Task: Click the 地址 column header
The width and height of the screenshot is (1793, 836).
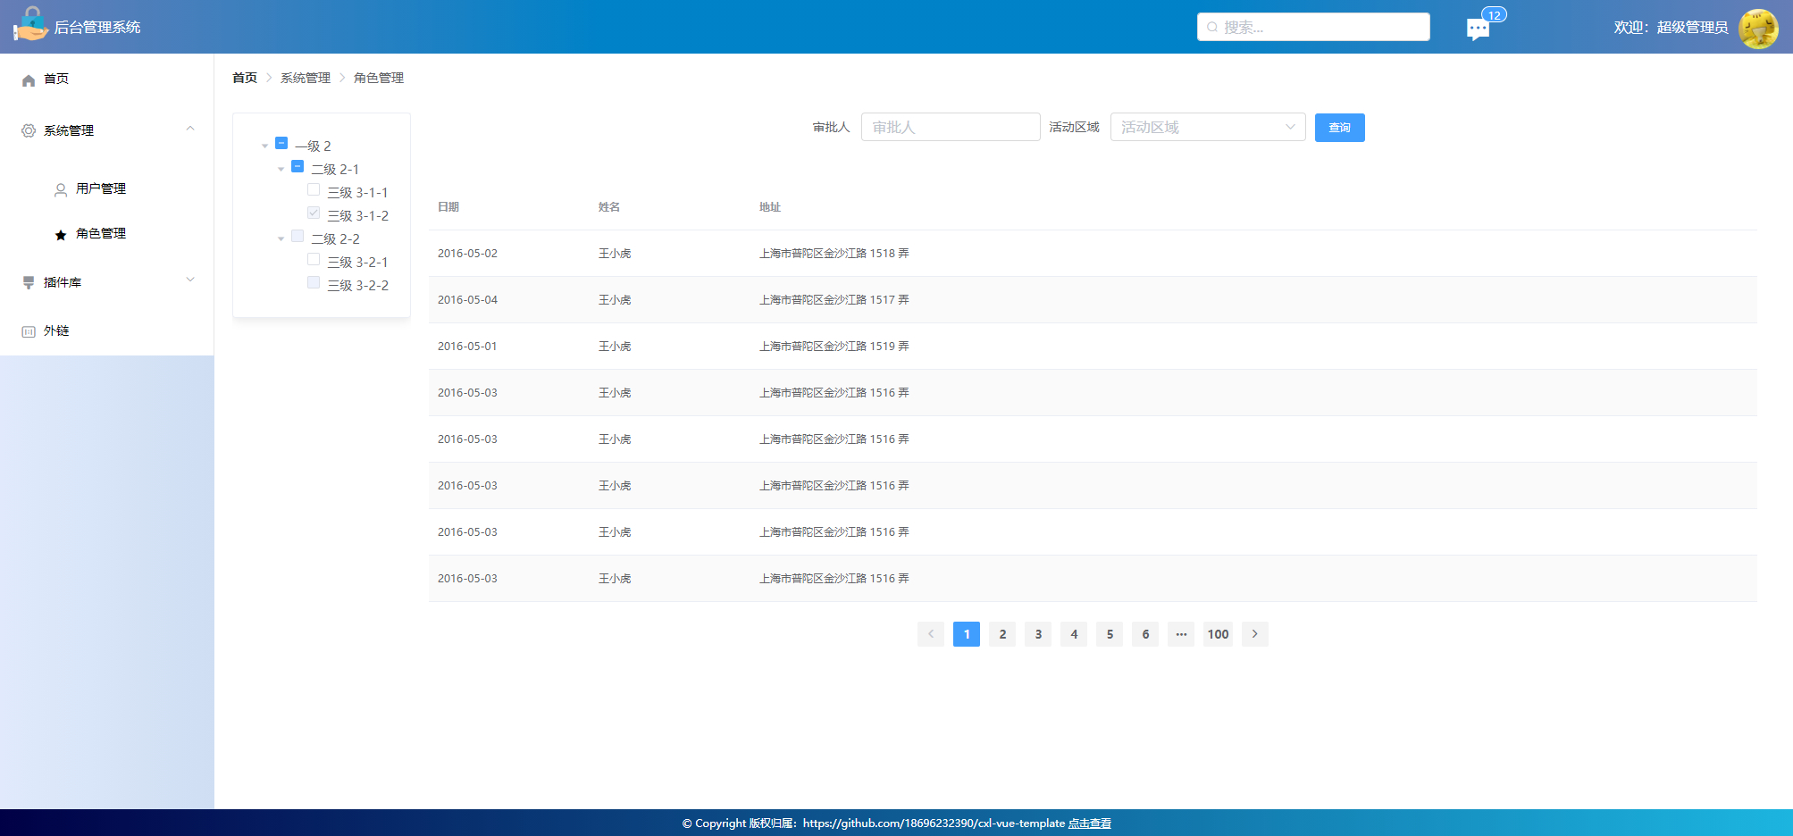Action: [x=770, y=207]
